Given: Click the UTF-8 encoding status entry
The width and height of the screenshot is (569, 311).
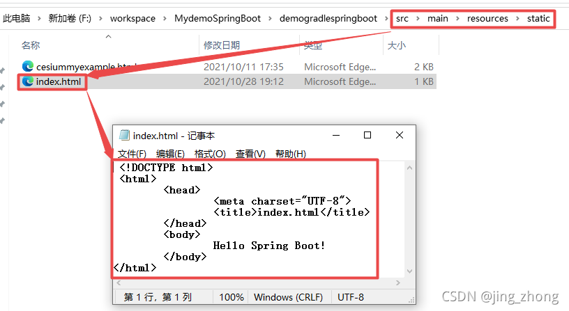Looking at the screenshot, I should [x=351, y=297].
